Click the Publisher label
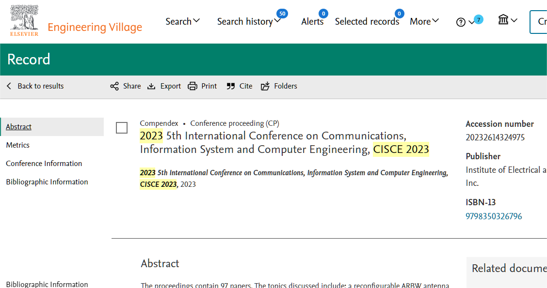The width and height of the screenshot is (547, 288). (483, 156)
